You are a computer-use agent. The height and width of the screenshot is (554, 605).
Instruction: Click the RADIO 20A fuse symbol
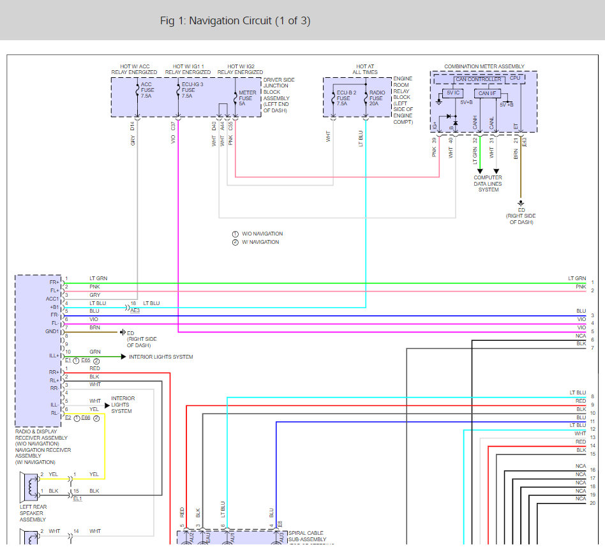click(366, 98)
